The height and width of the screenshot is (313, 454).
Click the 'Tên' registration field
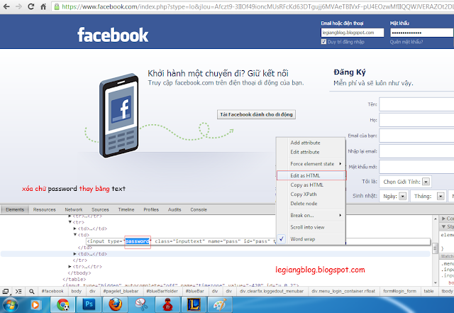coord(416,104)
